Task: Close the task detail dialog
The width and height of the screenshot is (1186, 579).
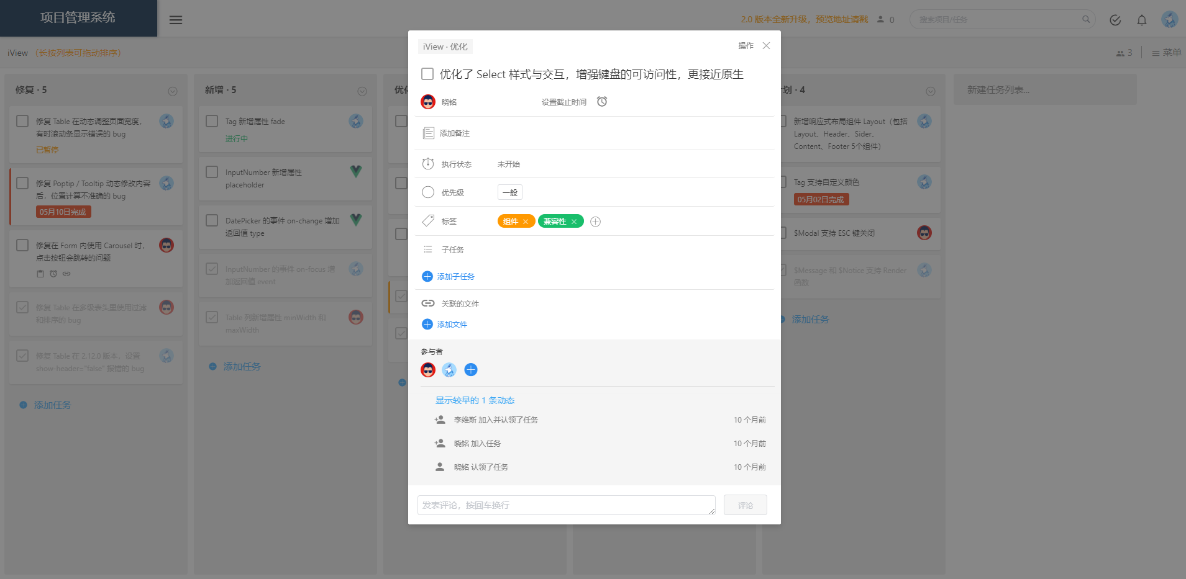Action: click(x=767, y=46)
